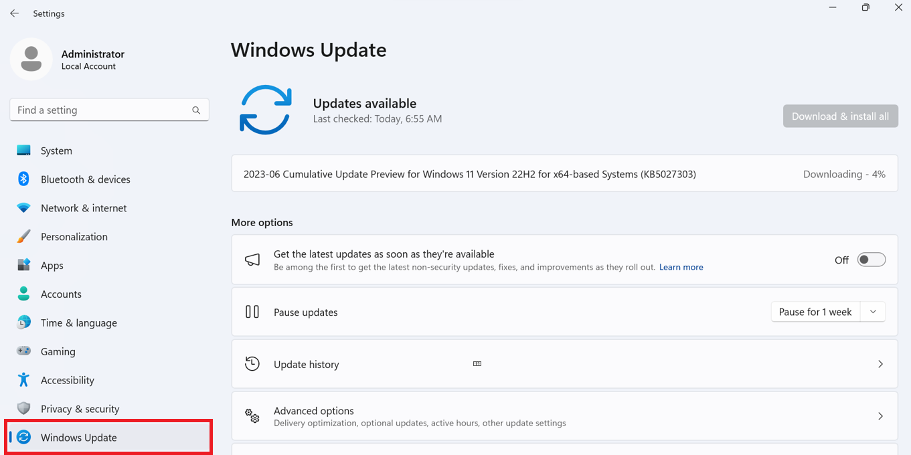911x455 pixels.
Task: Open System settings from sidebar
Action: pyautogui.click(x=56, y=151)
